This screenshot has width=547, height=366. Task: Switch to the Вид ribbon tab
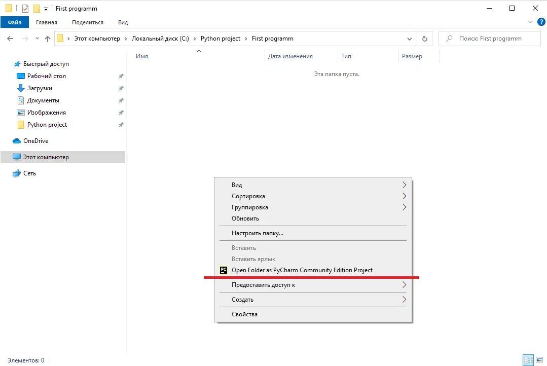coord(123,22)
